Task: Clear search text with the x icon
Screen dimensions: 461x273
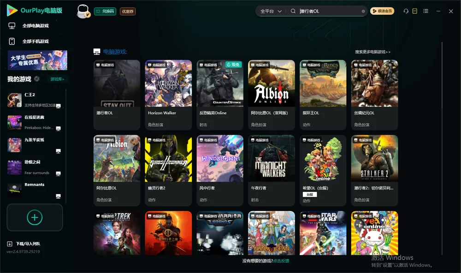Action: coord(363,11)
